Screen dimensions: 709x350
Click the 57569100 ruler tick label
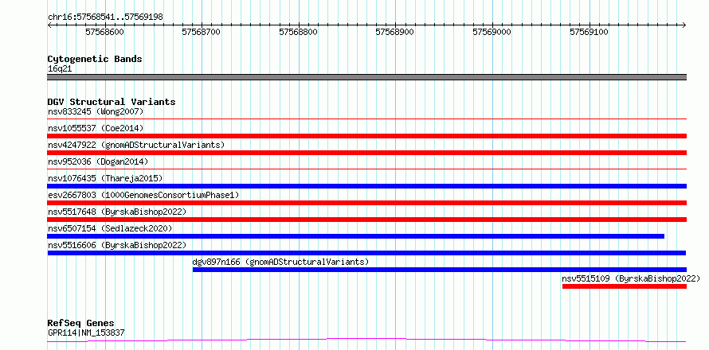coord(589,32)
